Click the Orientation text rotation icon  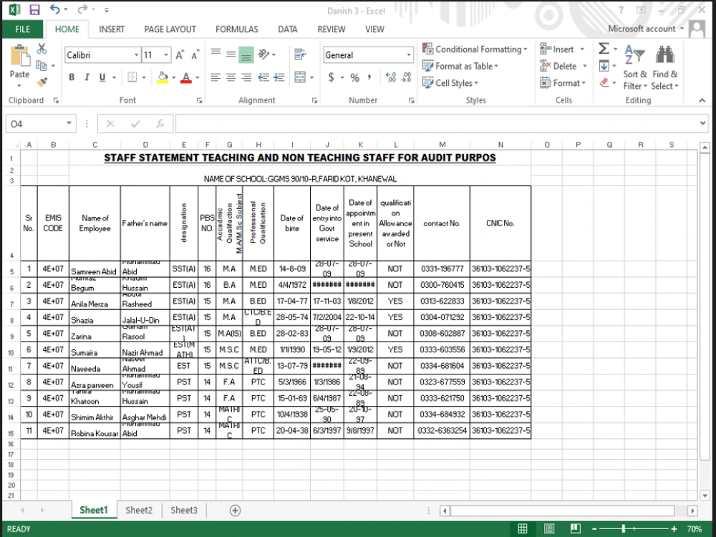pos(264,54)
